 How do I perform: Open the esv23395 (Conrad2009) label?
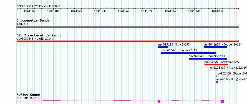pyautogui.click(x=222, y=62)
